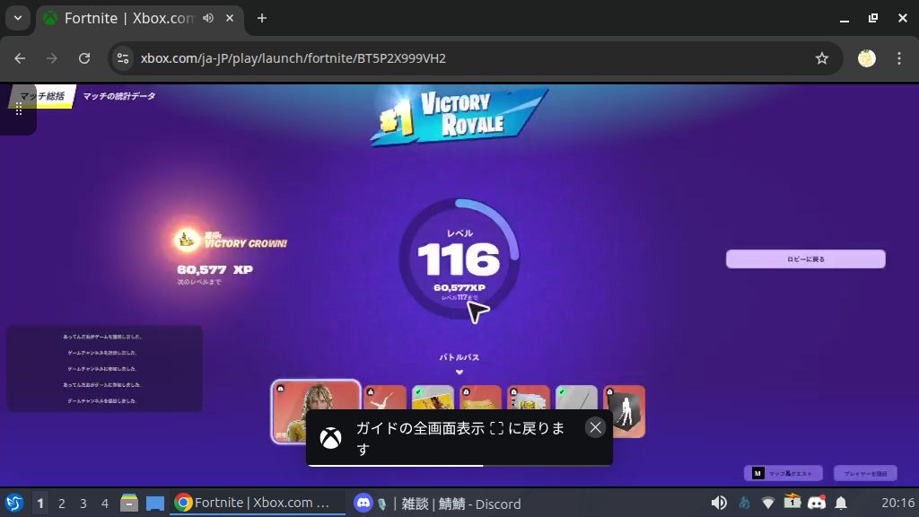Close the Fortnite | Xbox.com tab

230,18
